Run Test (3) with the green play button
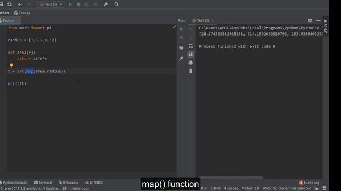 click(70, 4)
